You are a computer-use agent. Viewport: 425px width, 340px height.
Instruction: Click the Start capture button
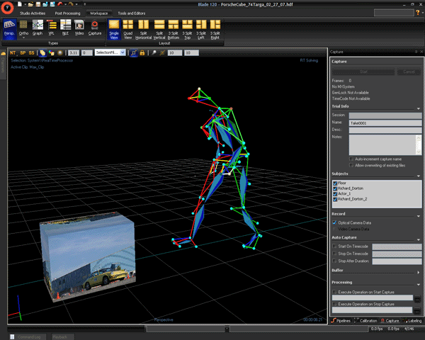tap(363, 72)
